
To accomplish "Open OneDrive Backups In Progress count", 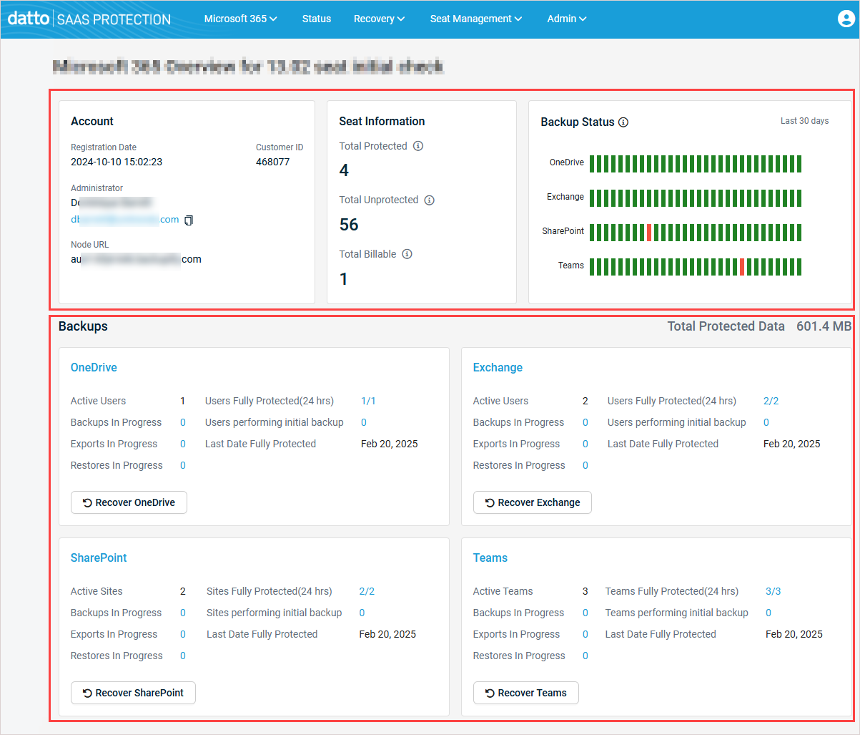I will click(183, 422).
